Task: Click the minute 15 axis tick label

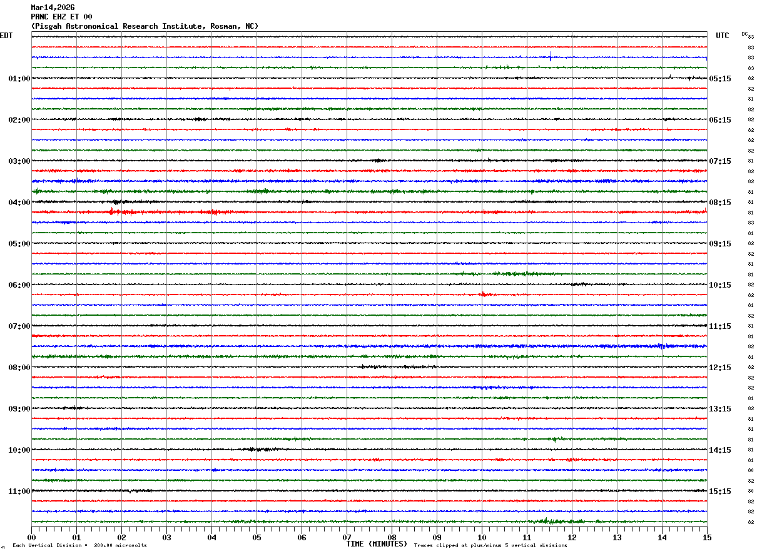Action: 707,537
